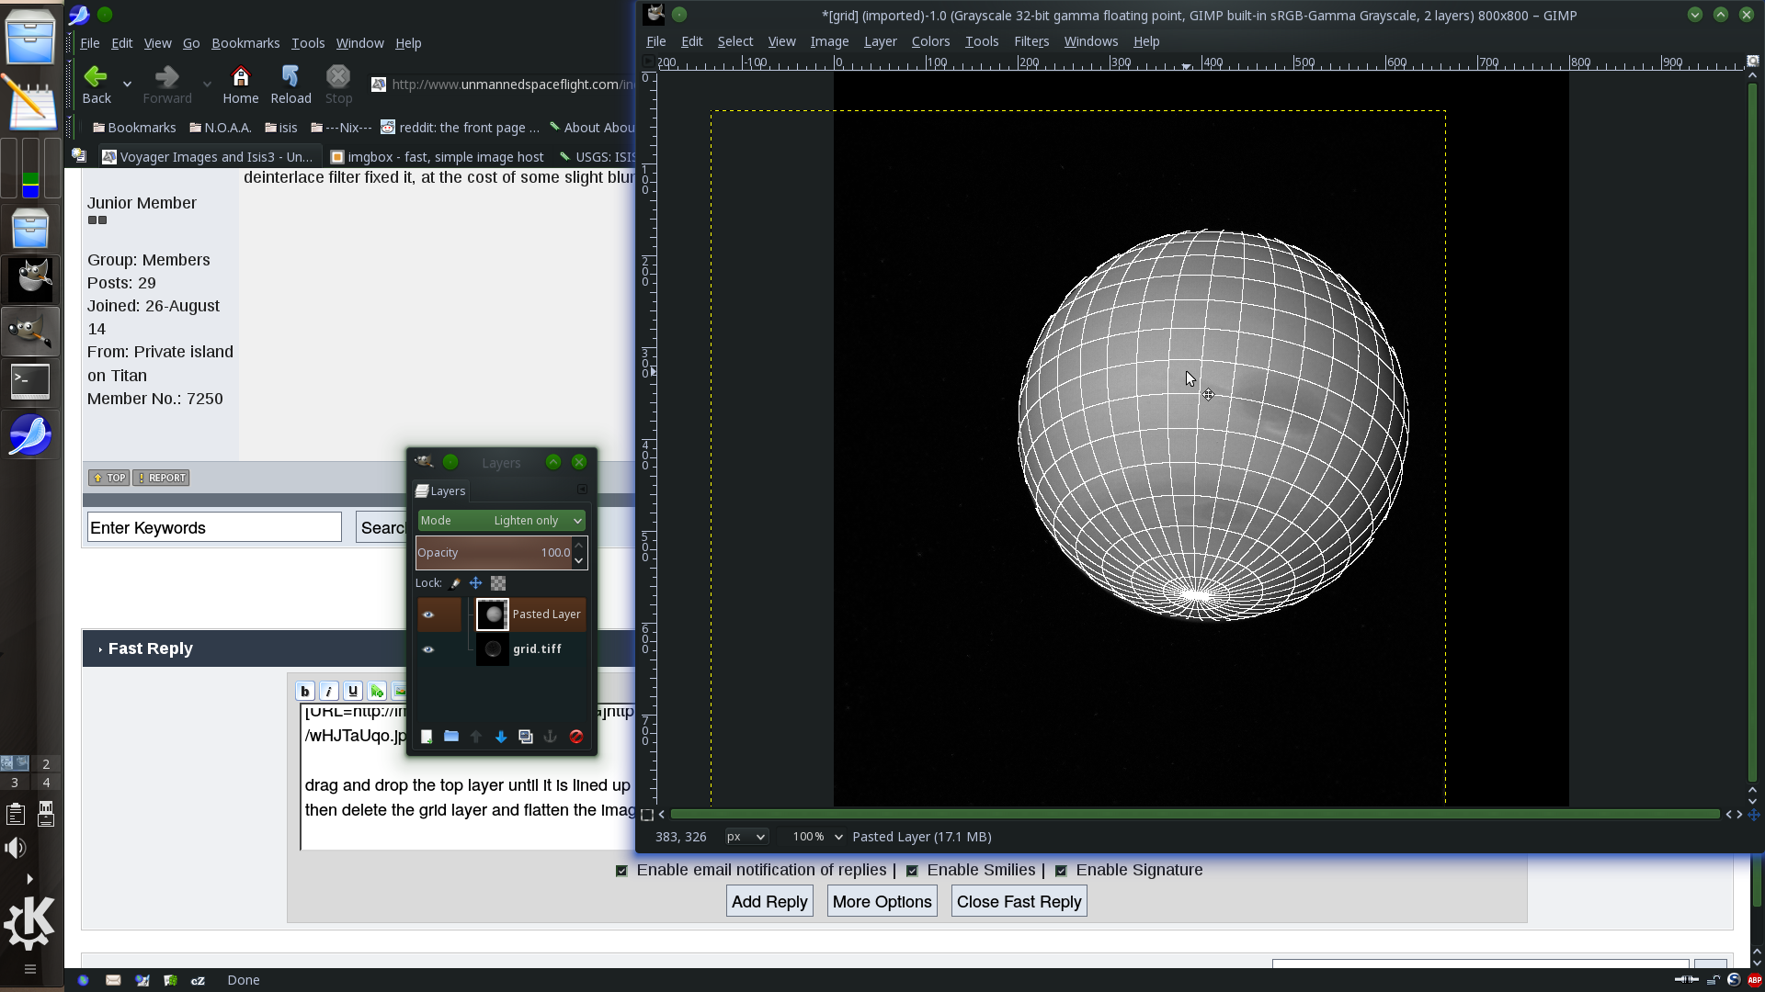Create a new layer in Layers panel
Screen dimensions: 1765x992
tap(427, 737)
